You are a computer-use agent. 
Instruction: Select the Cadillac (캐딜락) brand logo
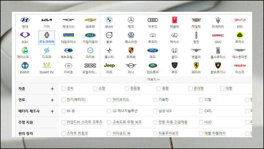point(196,20)
